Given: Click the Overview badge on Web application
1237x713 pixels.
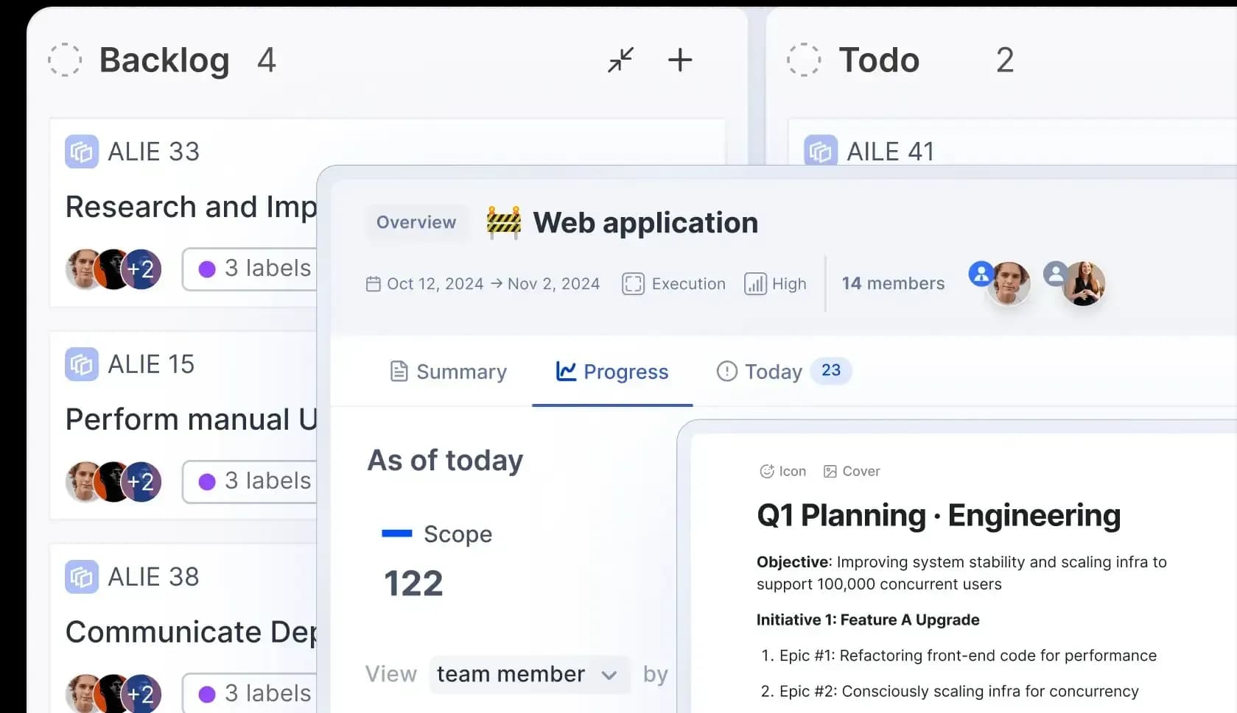Looking at the screenshot, I should (416, 222).
